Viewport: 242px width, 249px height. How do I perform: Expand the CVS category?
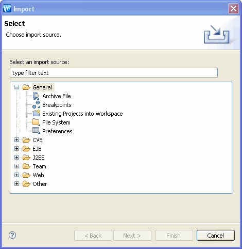pyautogui.click(x=16, y=140)
